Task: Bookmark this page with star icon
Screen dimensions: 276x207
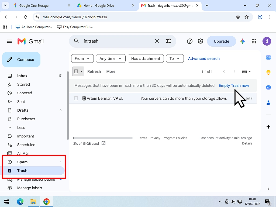Action: point(247,17)
